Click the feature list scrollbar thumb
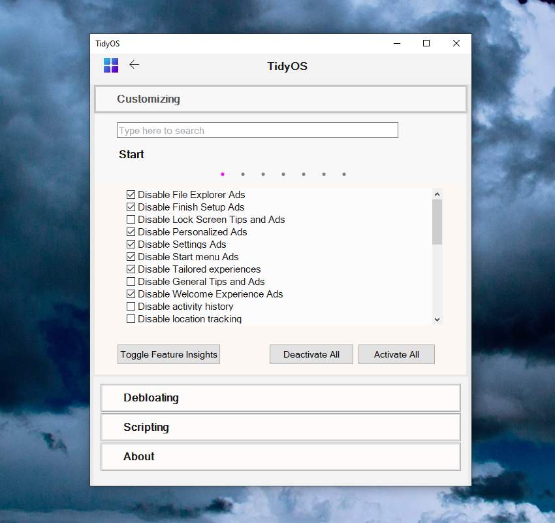 click(437, 222)
